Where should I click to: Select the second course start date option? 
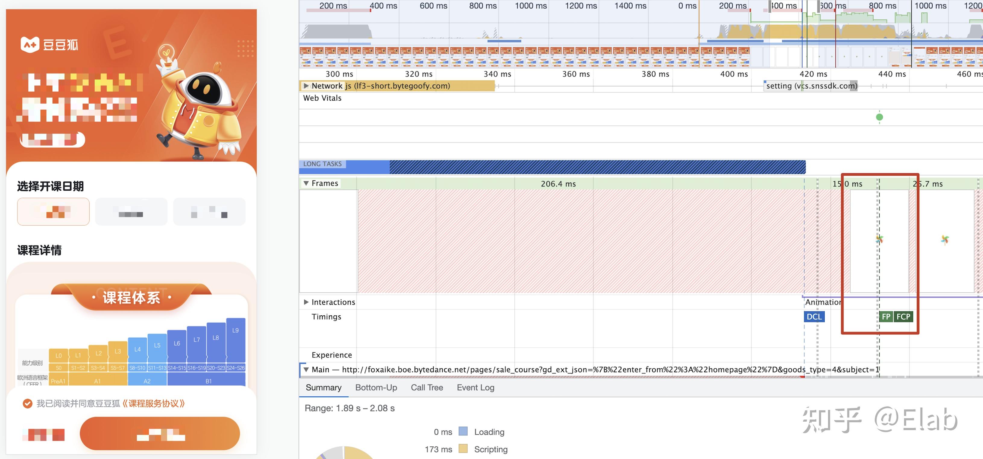[131, 212]
